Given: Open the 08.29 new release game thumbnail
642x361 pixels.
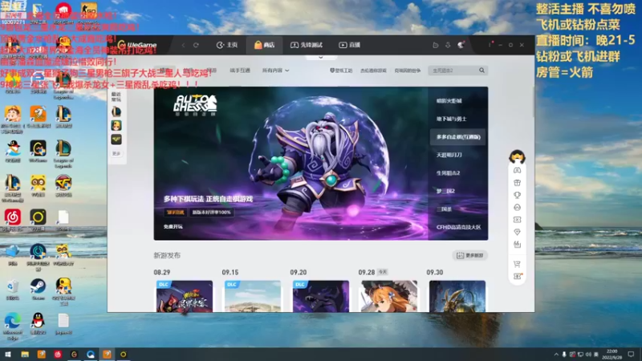Looking at the screenshot, I should coord(185,296).
